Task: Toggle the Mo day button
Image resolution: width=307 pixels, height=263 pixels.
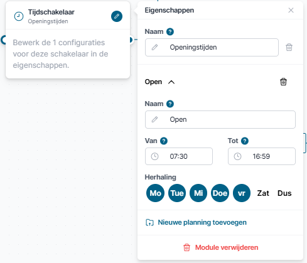Action: click(x=155, y=193)
